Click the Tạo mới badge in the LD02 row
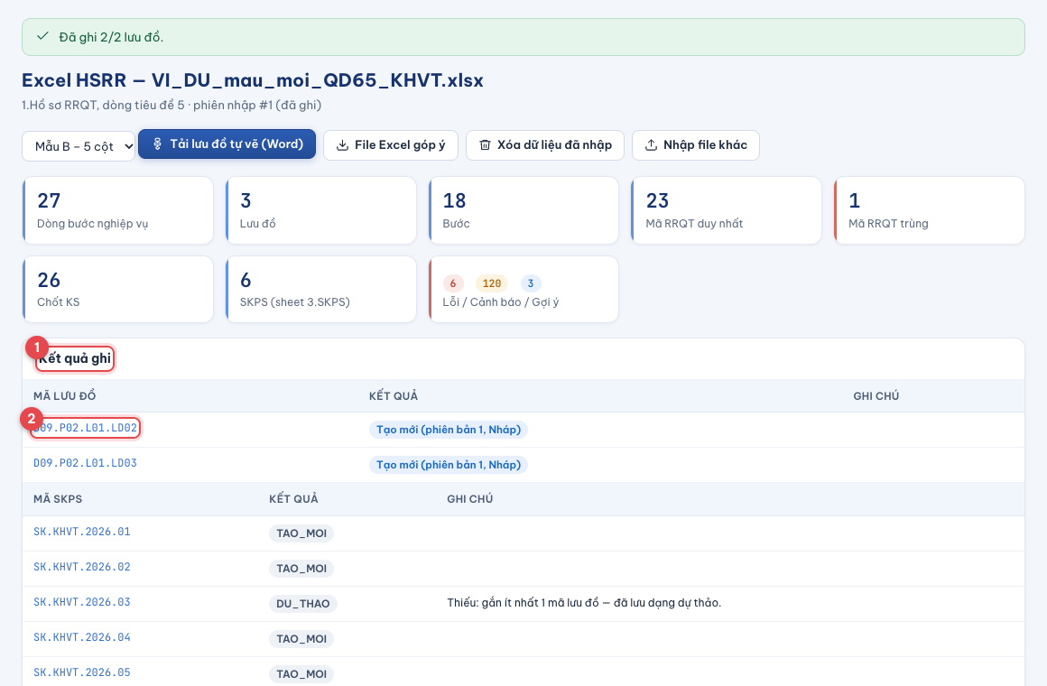The width and height of the screenshot is (1047, 686). 449,430
